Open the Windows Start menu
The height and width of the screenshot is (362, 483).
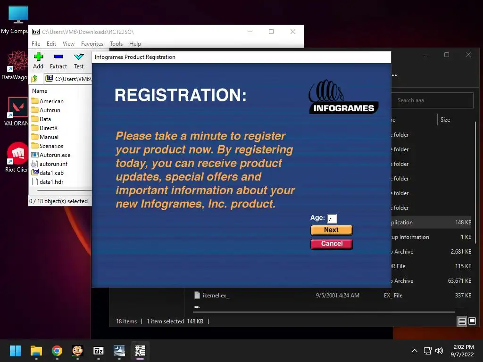point(15,351)
